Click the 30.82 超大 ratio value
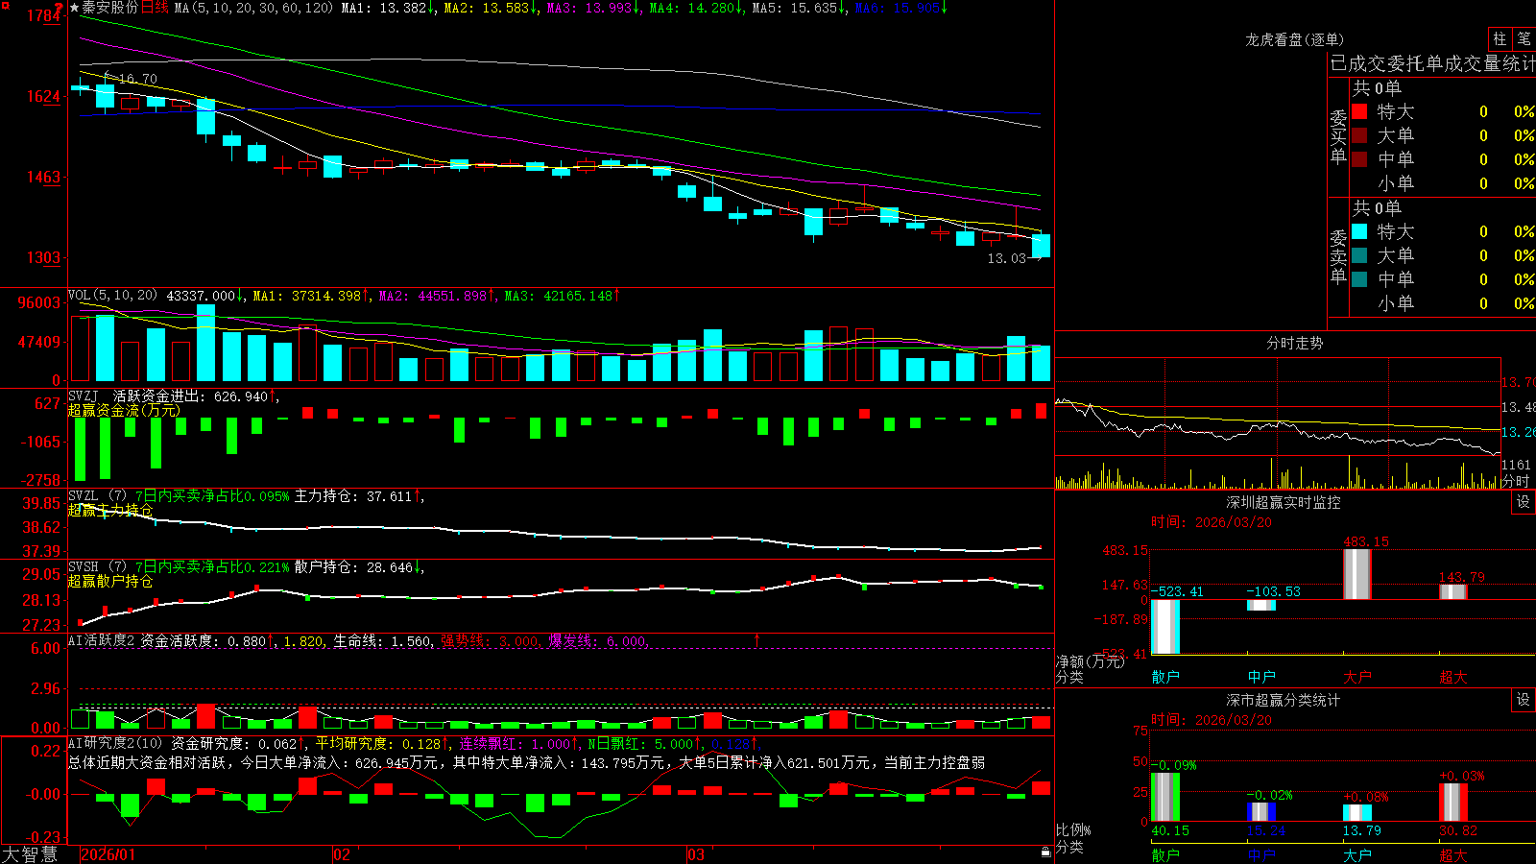The image size is (1536, 864). [x=1458, y=830]
